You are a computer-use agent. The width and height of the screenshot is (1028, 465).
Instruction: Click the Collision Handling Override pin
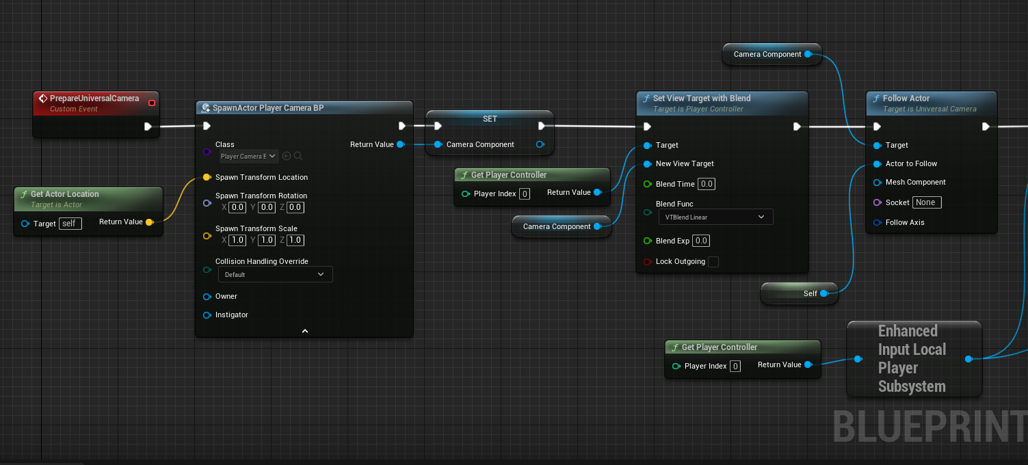pyautogui.click(x=207, y=270)
